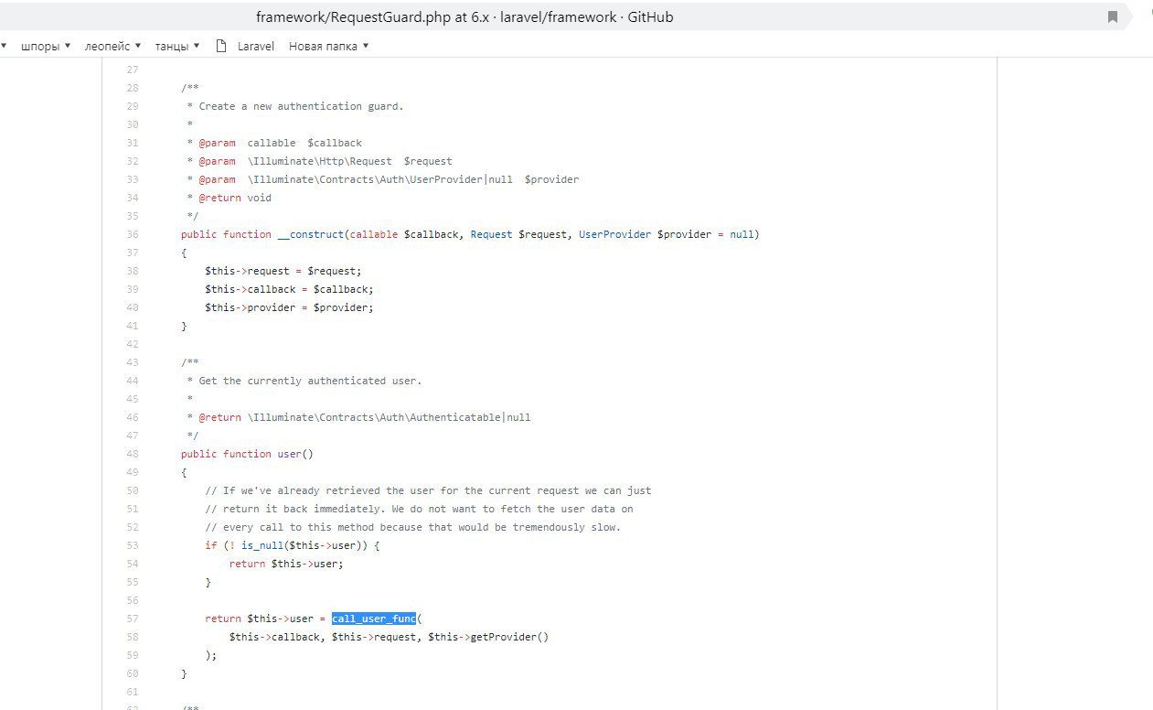This screenshot has height=710, width=1153.
Task: Select line number 48
Action: pos(132,454)
